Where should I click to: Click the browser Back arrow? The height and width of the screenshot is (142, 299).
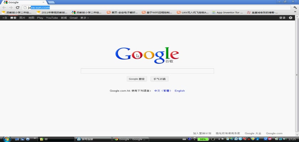pyautogui.click(x=4, y=7)
